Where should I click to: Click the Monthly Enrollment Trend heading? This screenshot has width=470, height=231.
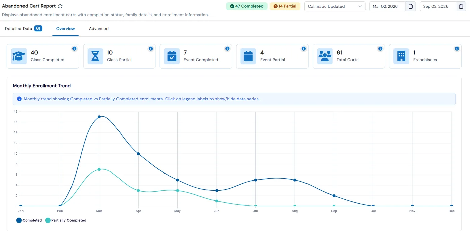click(x=42, y=86)
